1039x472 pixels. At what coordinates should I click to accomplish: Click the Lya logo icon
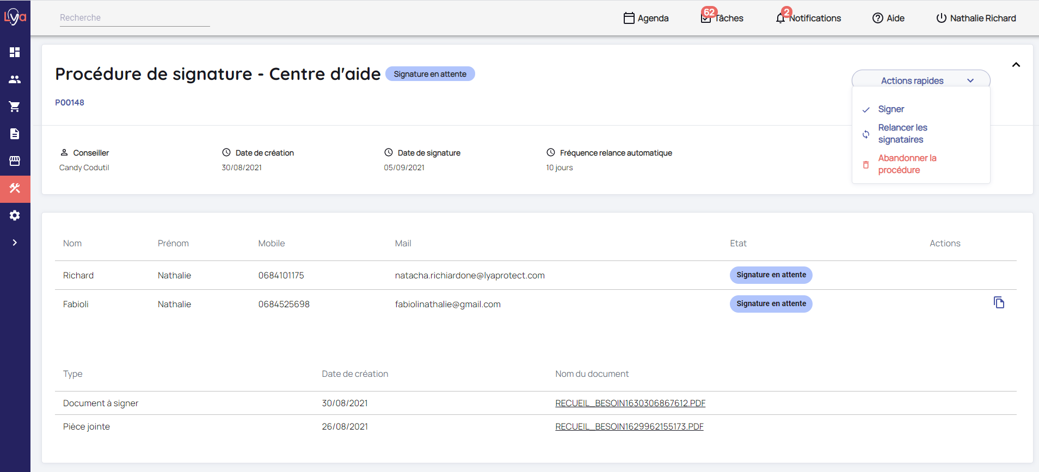click(x=15, y=17)
